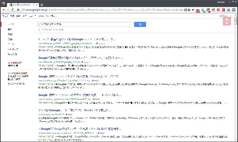Open first result about シンプルなGoogle top page
Screen dimensions: 238x142
point(77,39)
